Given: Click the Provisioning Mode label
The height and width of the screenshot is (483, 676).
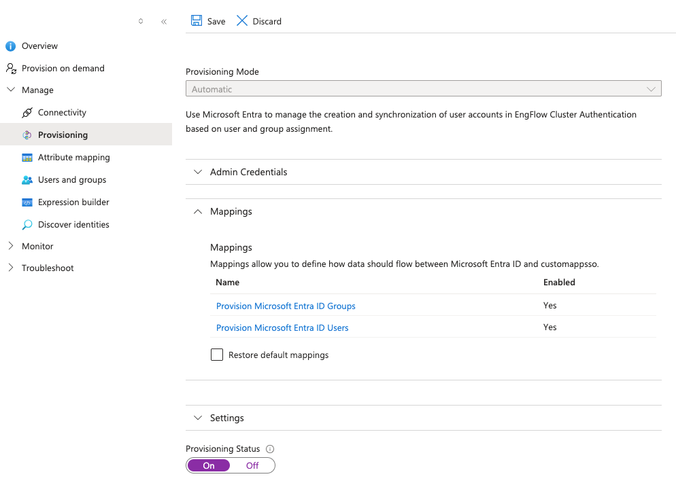Looking at the screenshot, I should pyautogui.click(x=222, y=72).
